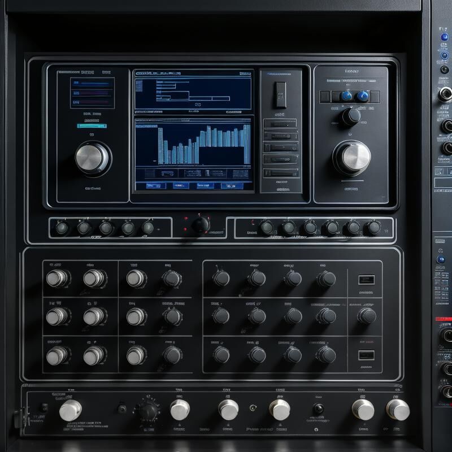Select the cyan highlighted bar in left panel

pos(92,125)
